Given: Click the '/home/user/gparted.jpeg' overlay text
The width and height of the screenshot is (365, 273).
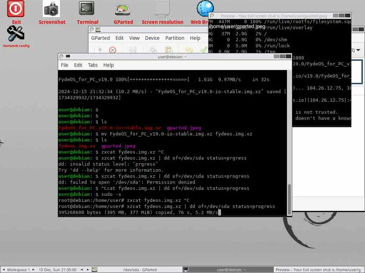Looking at the screenshot, I should [237, 26].
